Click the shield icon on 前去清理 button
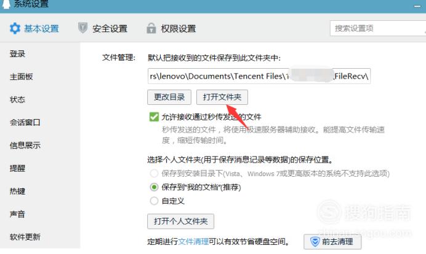The width and height of the screenshot is (426, 254). [315, 242]
